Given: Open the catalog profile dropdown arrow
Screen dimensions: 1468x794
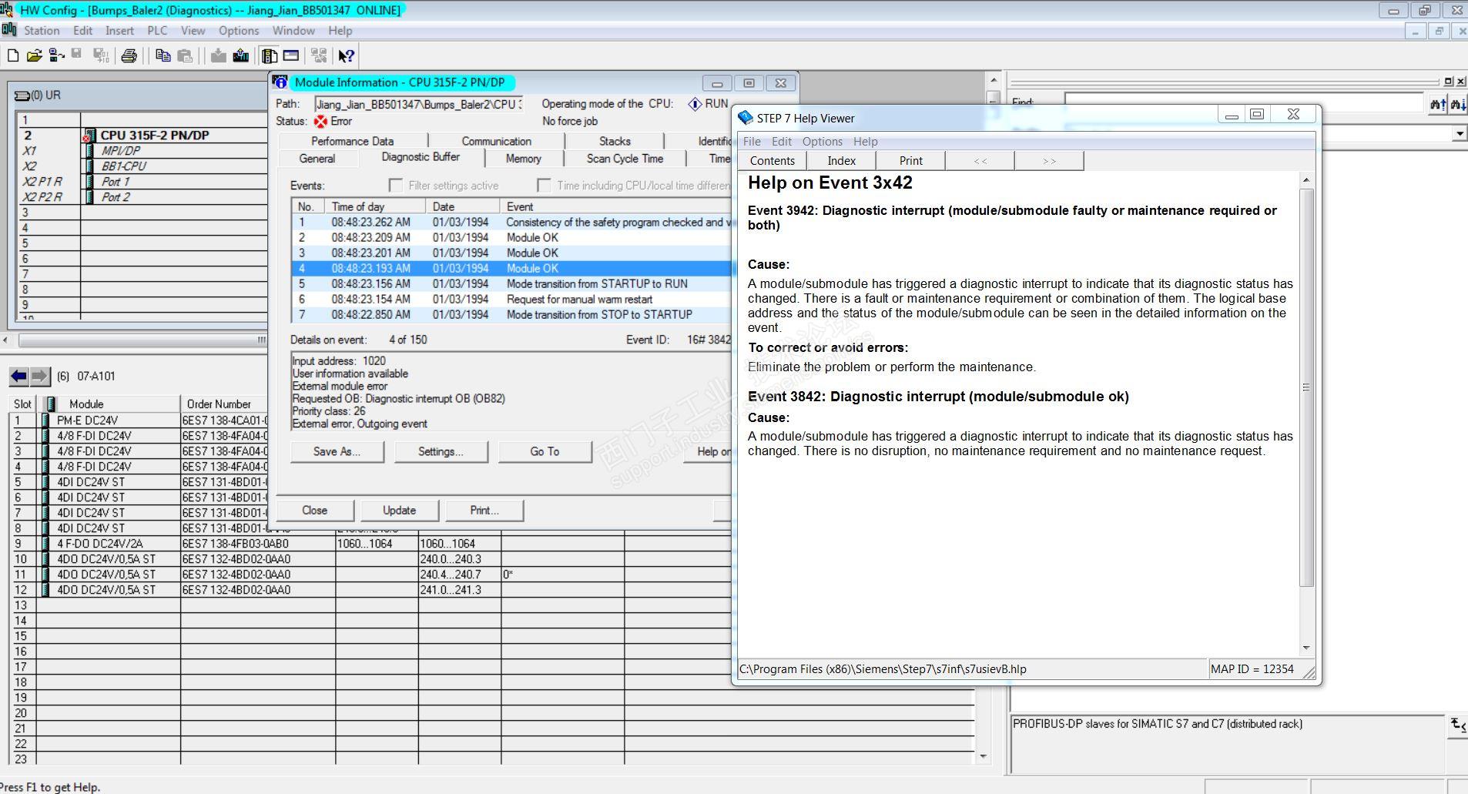Looking at the screenshot, I should [1459, 134].
